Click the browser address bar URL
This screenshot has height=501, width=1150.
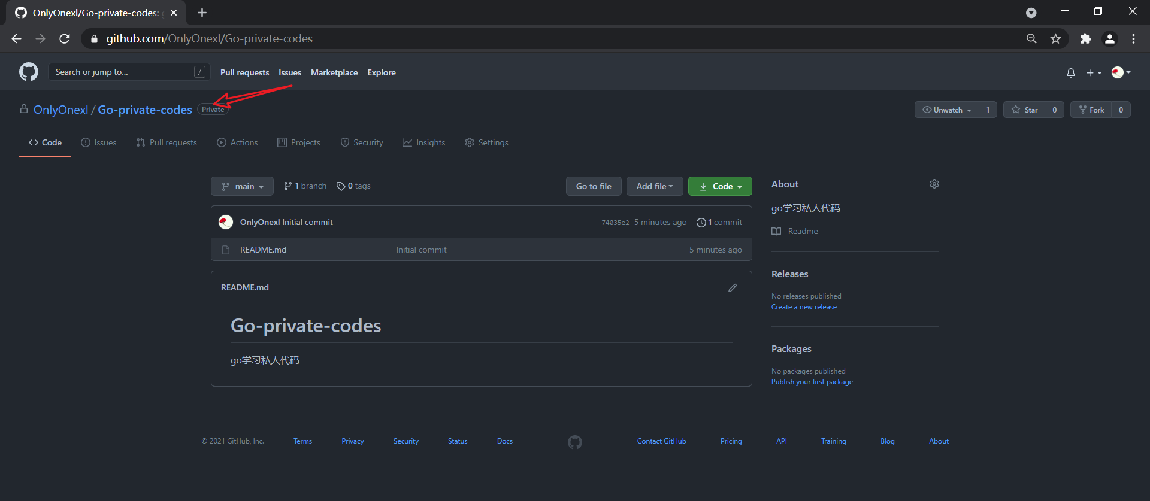click(210, 39)
